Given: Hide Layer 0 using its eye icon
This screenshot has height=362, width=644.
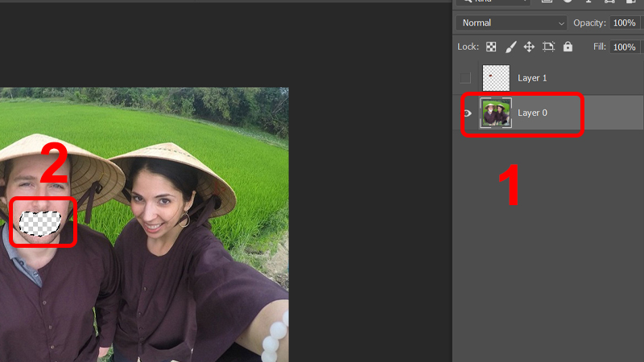Looking at the screenshot, I should [467, 113].
